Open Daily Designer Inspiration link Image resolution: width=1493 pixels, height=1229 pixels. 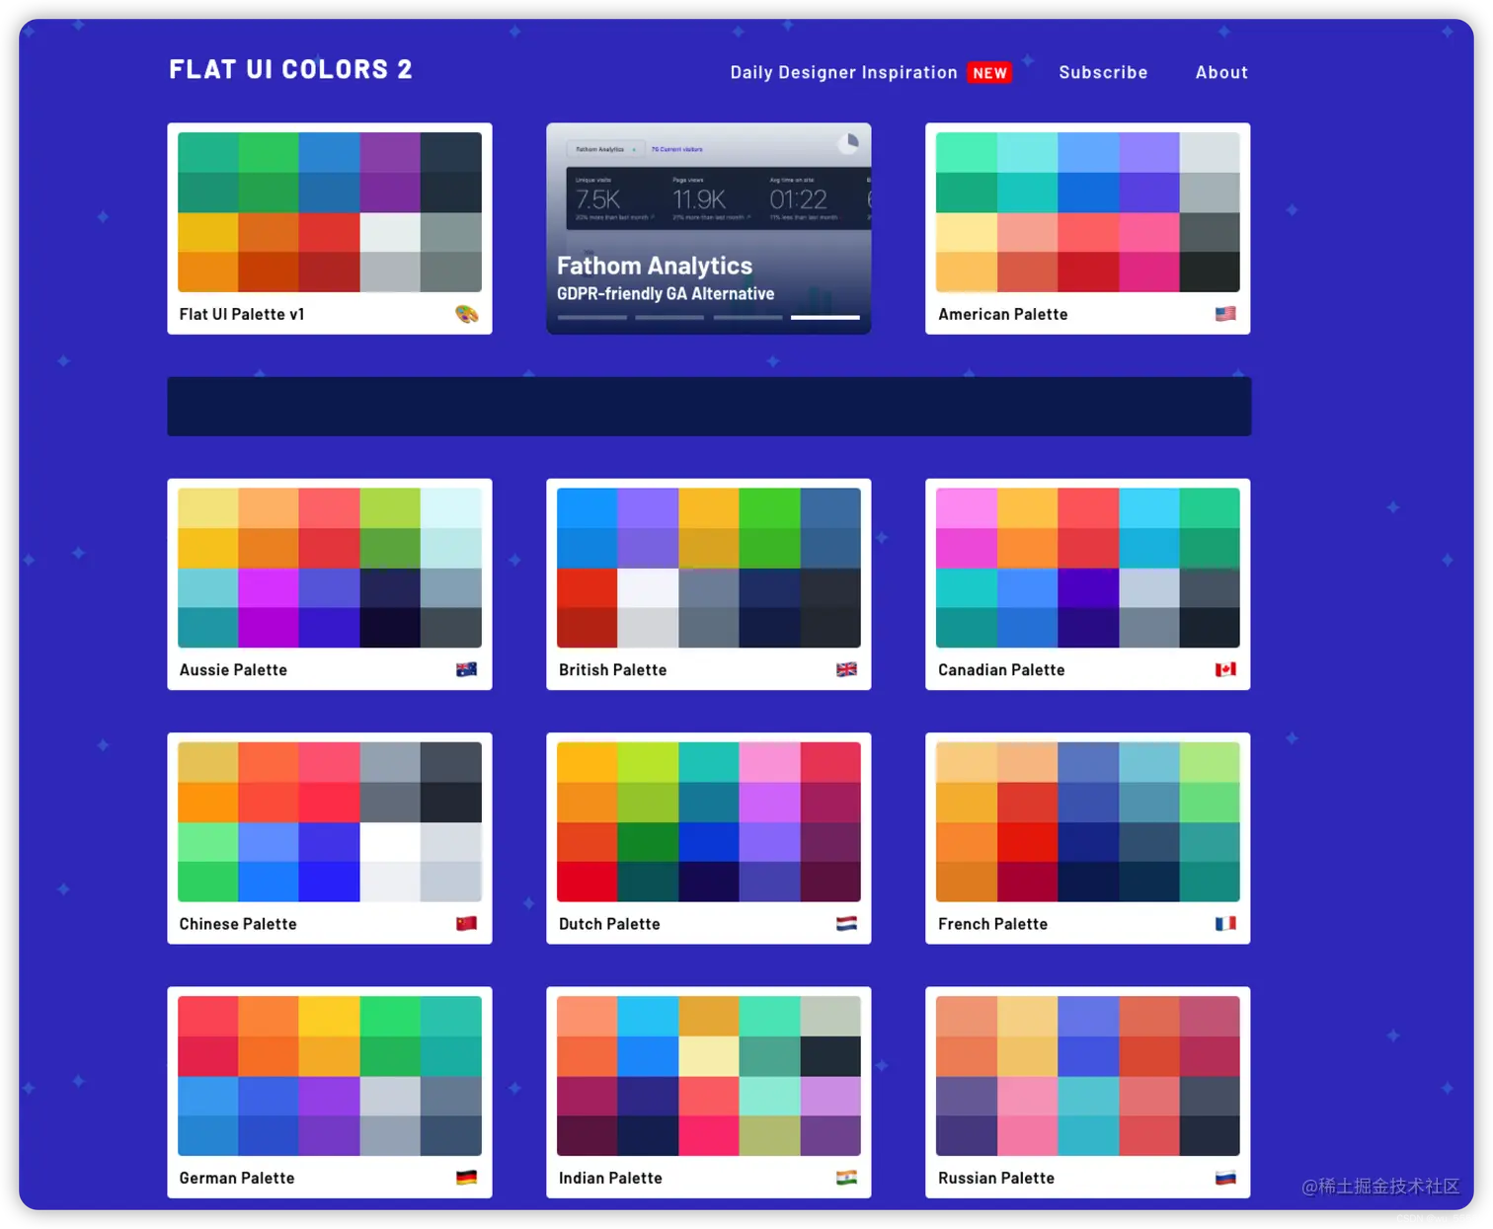[843, 72]
